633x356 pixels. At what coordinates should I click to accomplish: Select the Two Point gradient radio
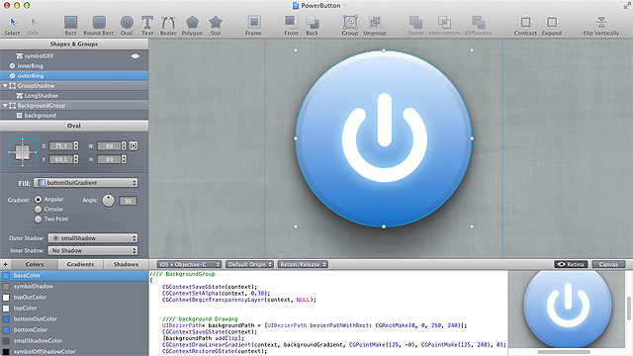[38, 220]
